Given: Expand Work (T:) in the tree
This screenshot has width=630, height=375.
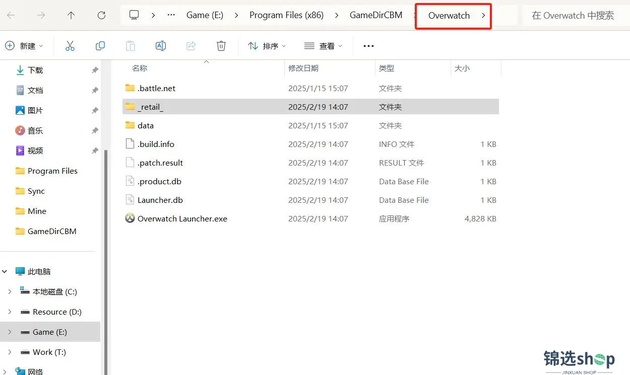Looking at the screenshot, I should pyautogui.click(x=10, y=352).
